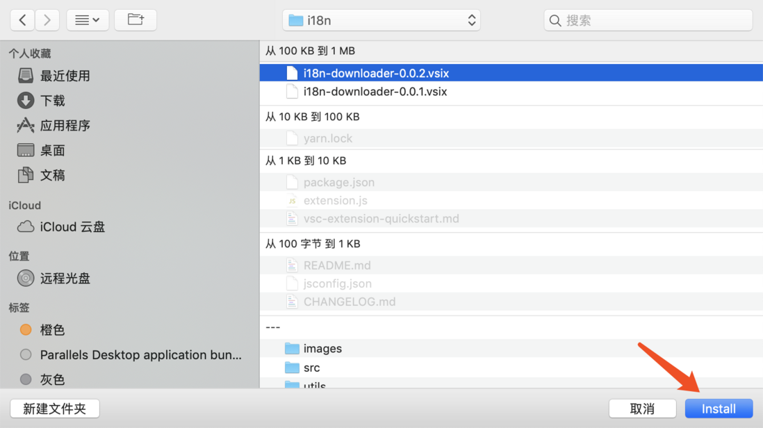
Task: Click the 远程光盘 disc icon
Action: tap(26, 279)
